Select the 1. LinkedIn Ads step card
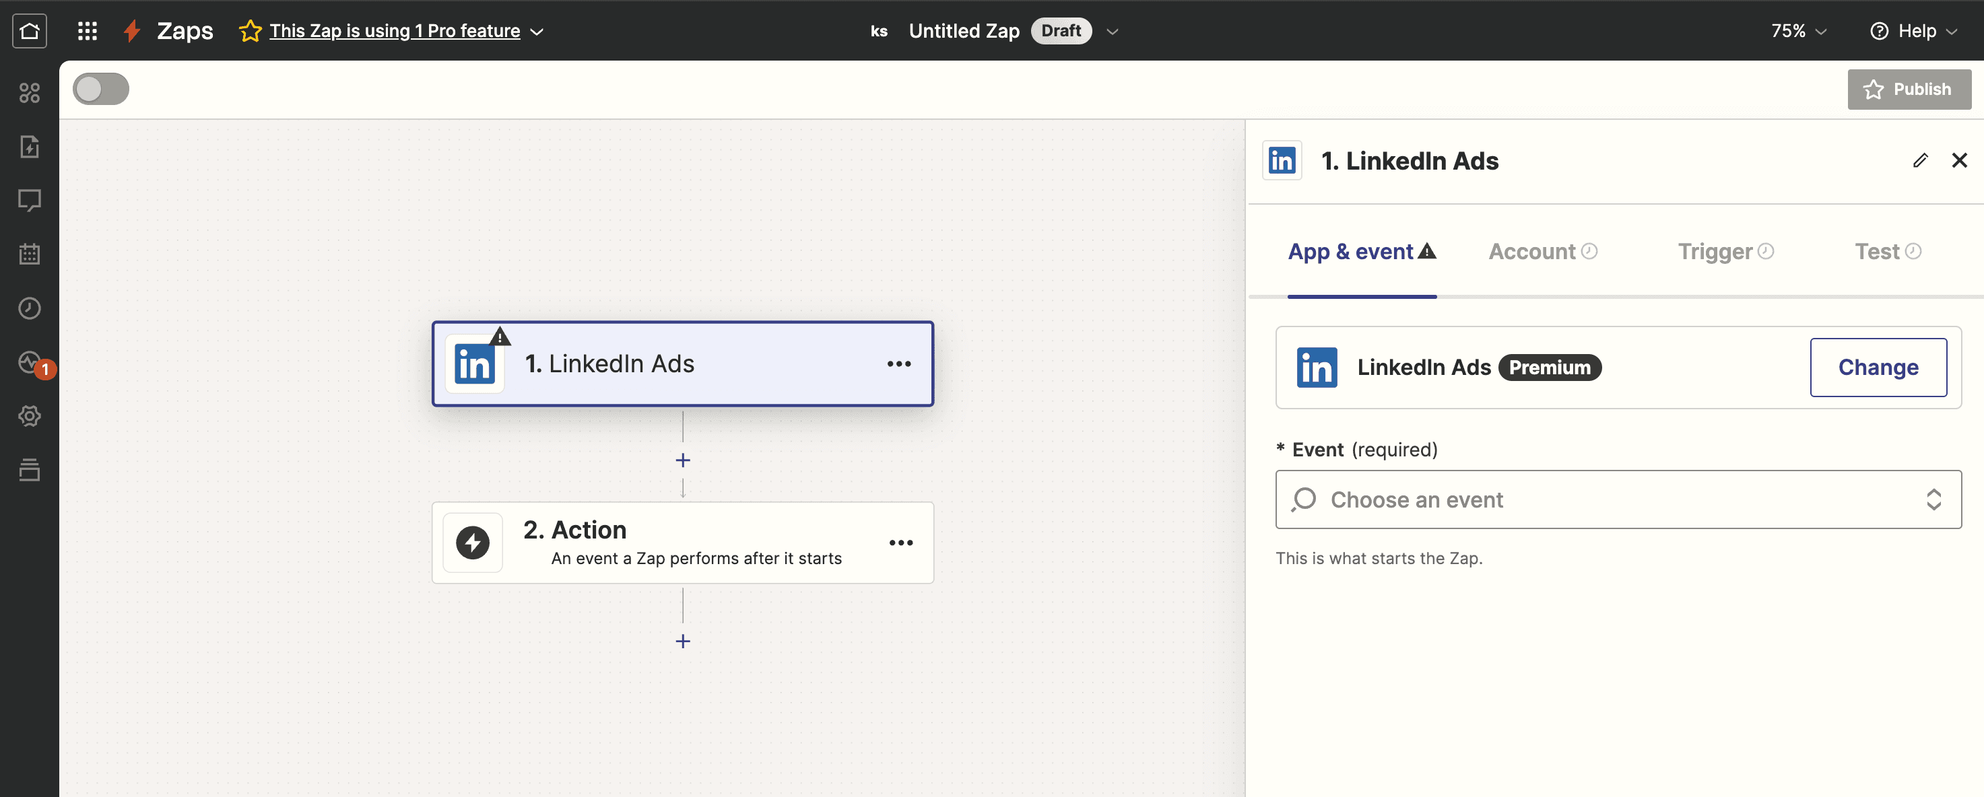Image resolution: width=1984 pixels, height=797 pixels. pyautogui.click(x=682, y=363)
